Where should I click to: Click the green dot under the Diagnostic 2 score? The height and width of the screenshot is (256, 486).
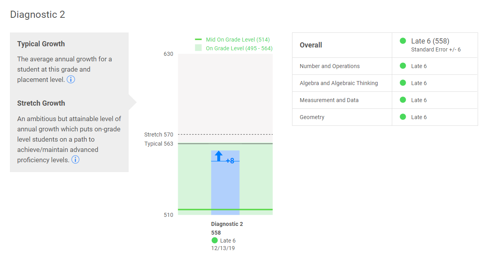click(215, 241)
